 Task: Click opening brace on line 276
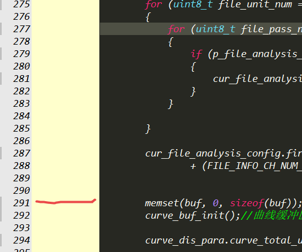pyautogui.click(x=148, y=17)
